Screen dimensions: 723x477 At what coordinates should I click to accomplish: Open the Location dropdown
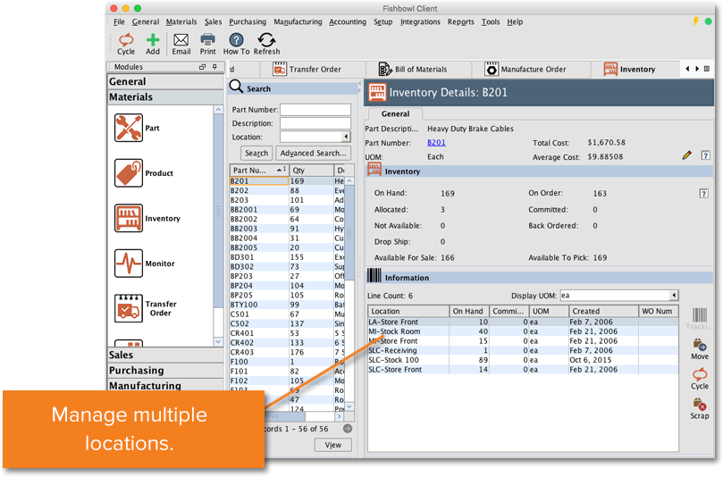[x=346, y=137]
